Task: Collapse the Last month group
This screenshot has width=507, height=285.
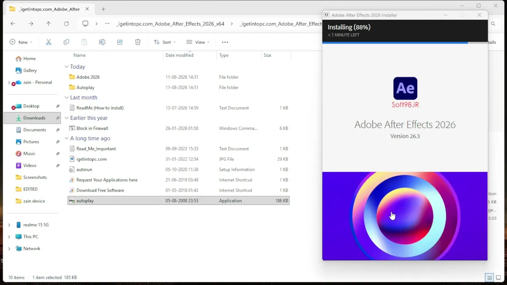Action: [x=67, y=97]
